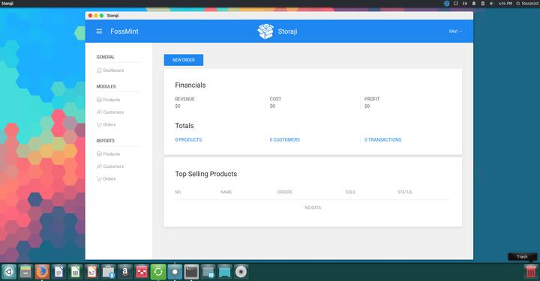540x281 pixels.
Task: Open the Amazon icon in dock
Action: [x=125, y=272]
